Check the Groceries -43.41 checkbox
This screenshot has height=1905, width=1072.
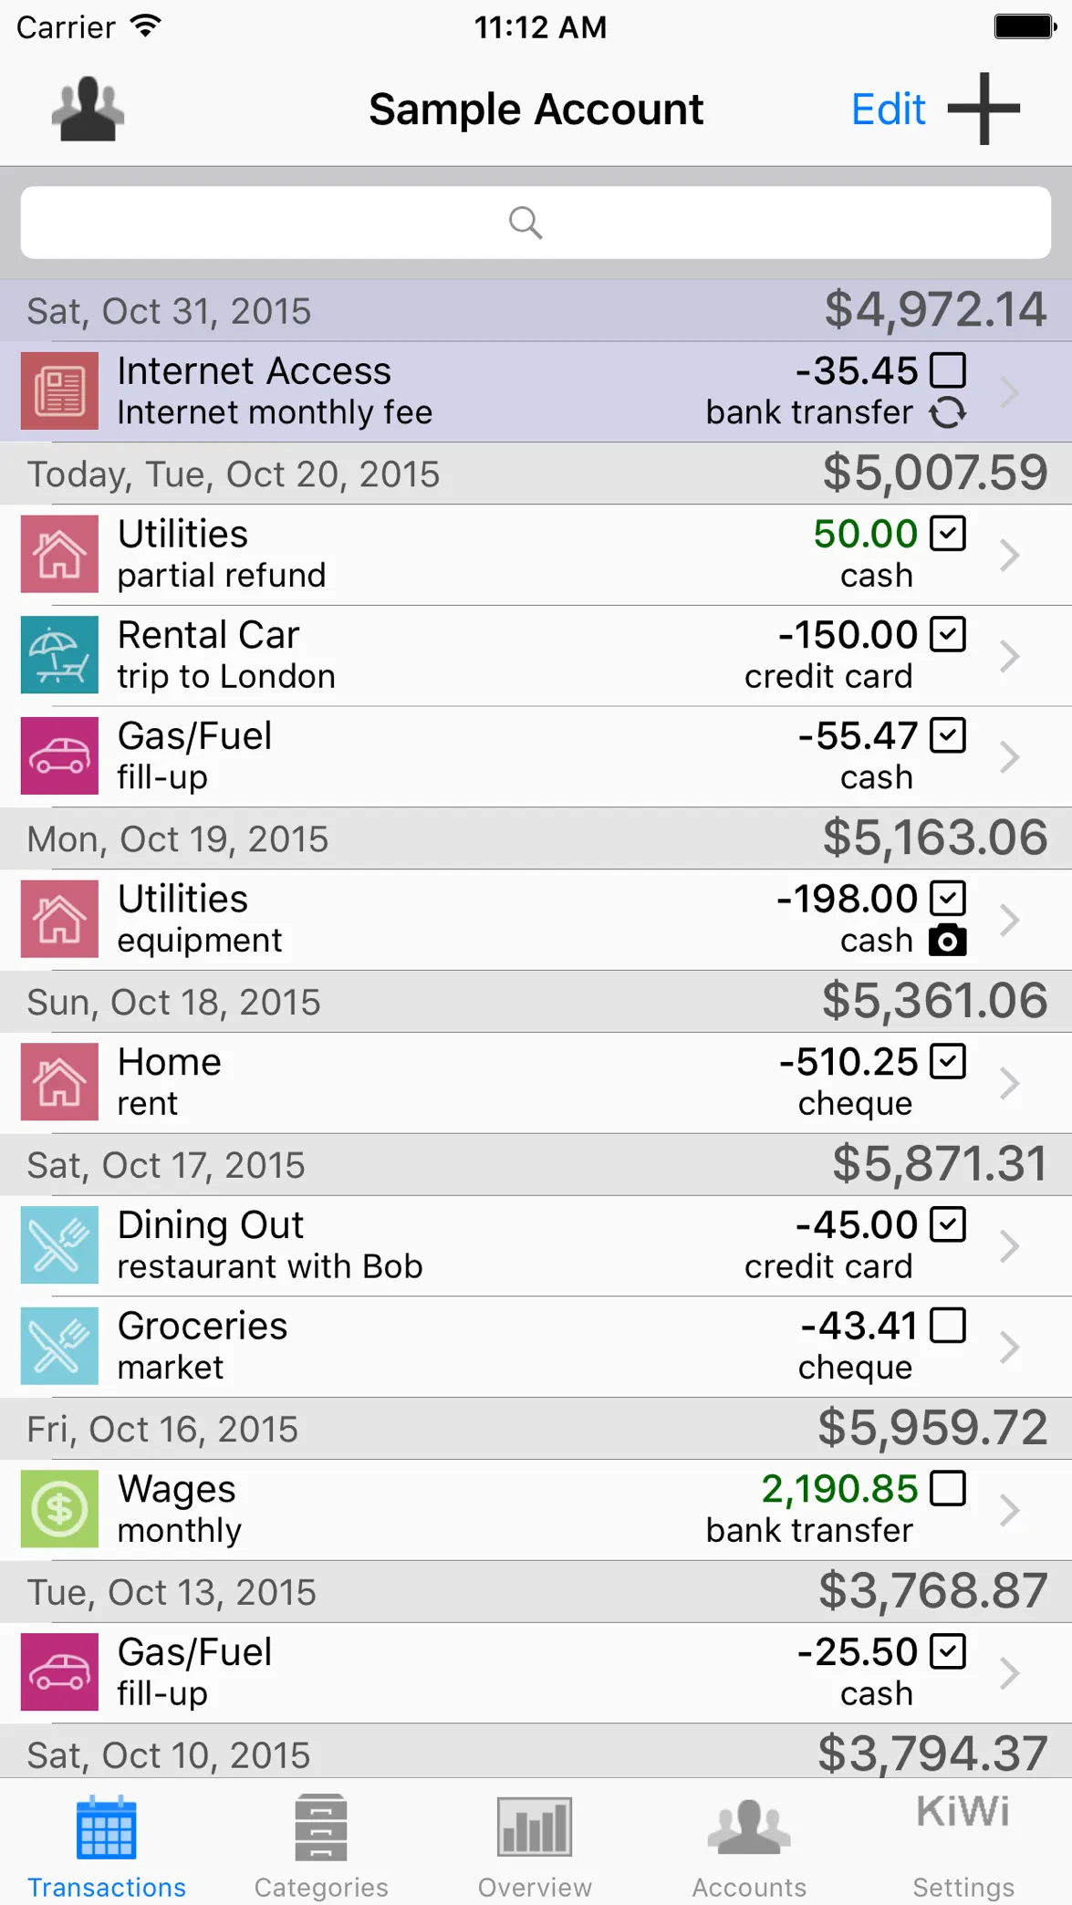click(x=948, y=1326)
